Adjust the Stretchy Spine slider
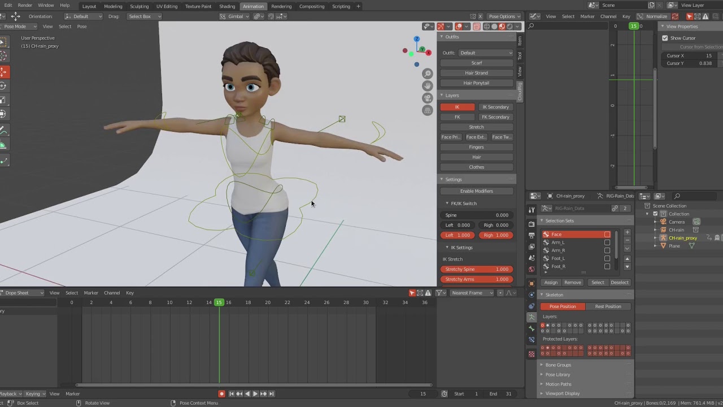This screenshot has width=723, height=407. pyautogui.click(x=477, y=269)
